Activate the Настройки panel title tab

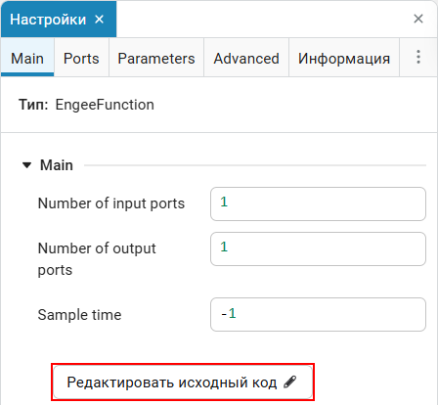[48, 20]
